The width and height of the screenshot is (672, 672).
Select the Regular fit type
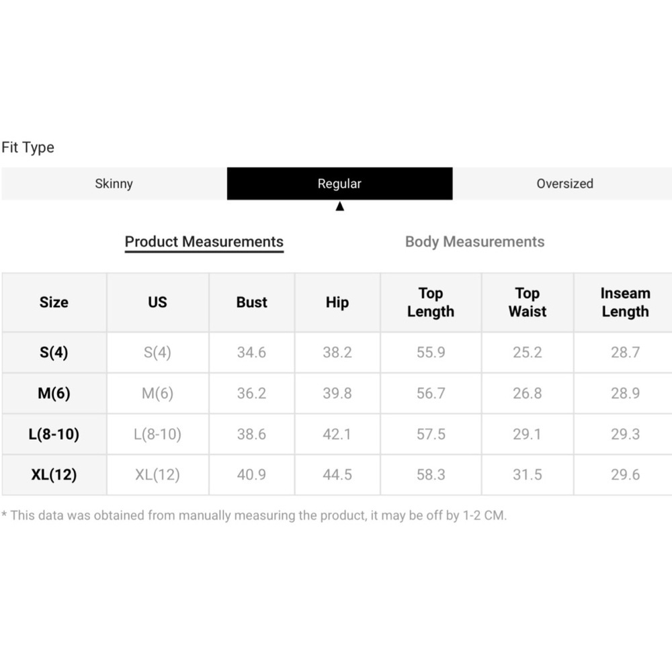[x=339, y=183]
